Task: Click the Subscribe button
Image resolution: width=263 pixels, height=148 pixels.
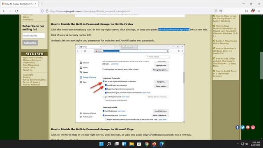Action: pos(30,43)
